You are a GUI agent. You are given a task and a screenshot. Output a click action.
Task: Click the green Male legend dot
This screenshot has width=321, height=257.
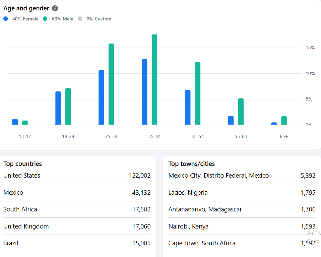[45, 19]
